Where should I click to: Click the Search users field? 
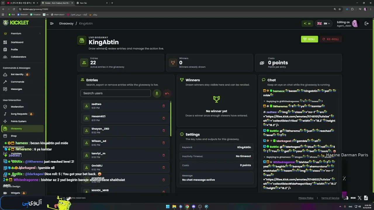click(x=115, y=93)
